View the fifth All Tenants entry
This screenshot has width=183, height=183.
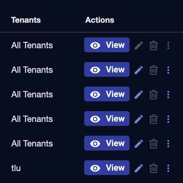pyautogui.click(x=107, y=143)
